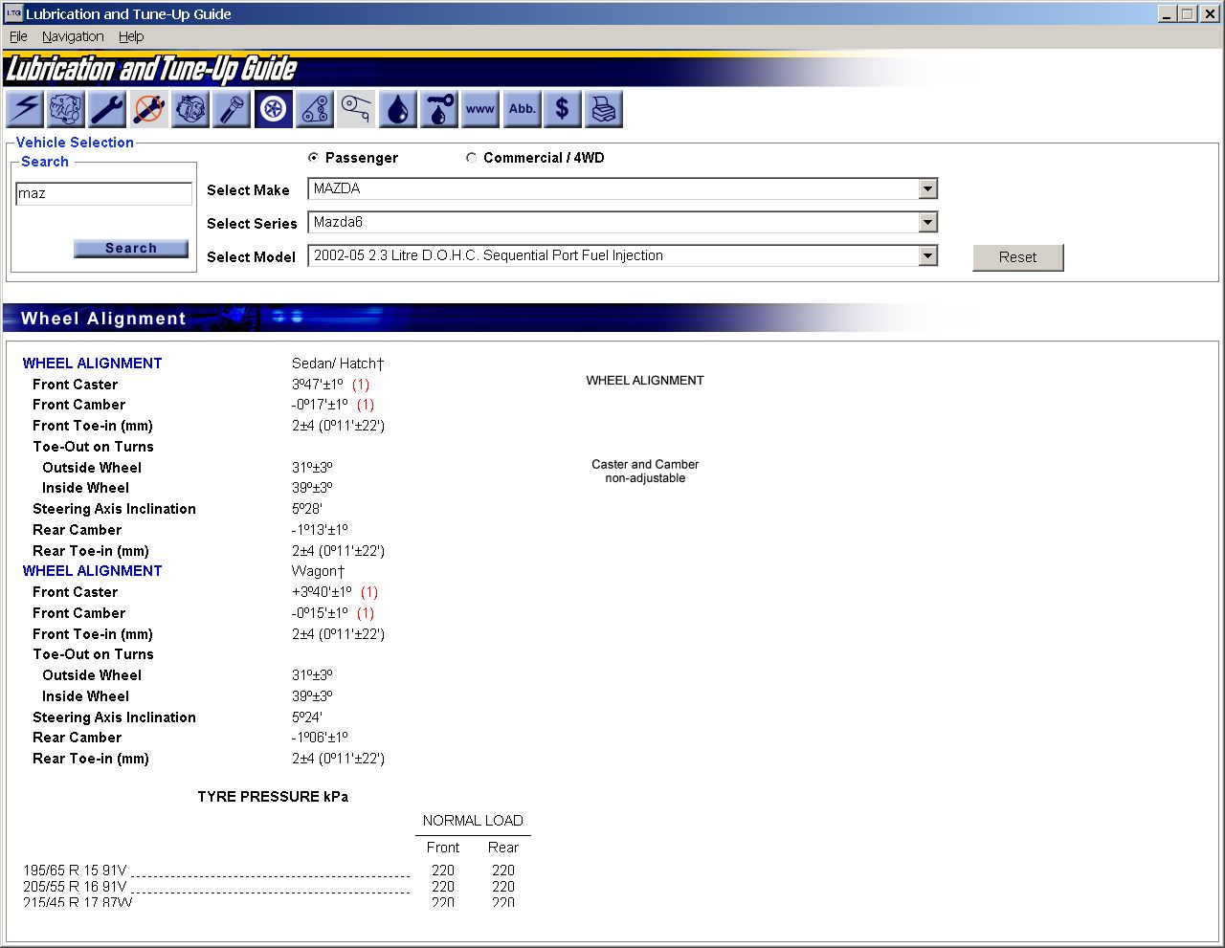Click the Reset button
The image size is (1225, 948).
[x=1018, y=257]
